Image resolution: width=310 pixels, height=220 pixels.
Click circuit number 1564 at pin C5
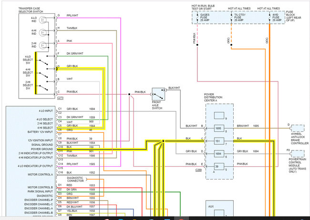[92, 126]
